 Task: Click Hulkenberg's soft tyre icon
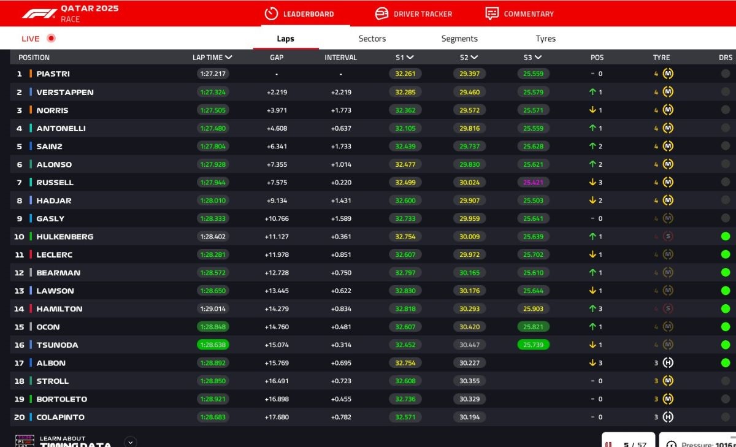[x=668, y=237]
